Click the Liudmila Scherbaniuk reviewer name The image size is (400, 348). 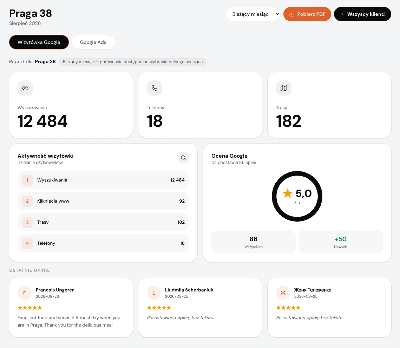click(x=189, y=290)
